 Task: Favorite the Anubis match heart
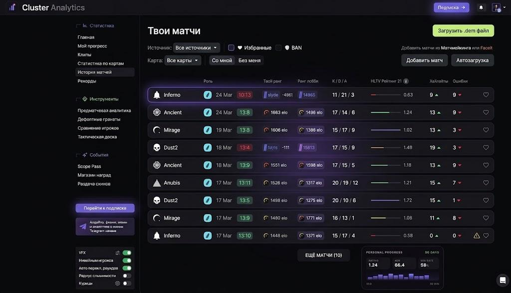pyautogui.click(x=486, y=183)
